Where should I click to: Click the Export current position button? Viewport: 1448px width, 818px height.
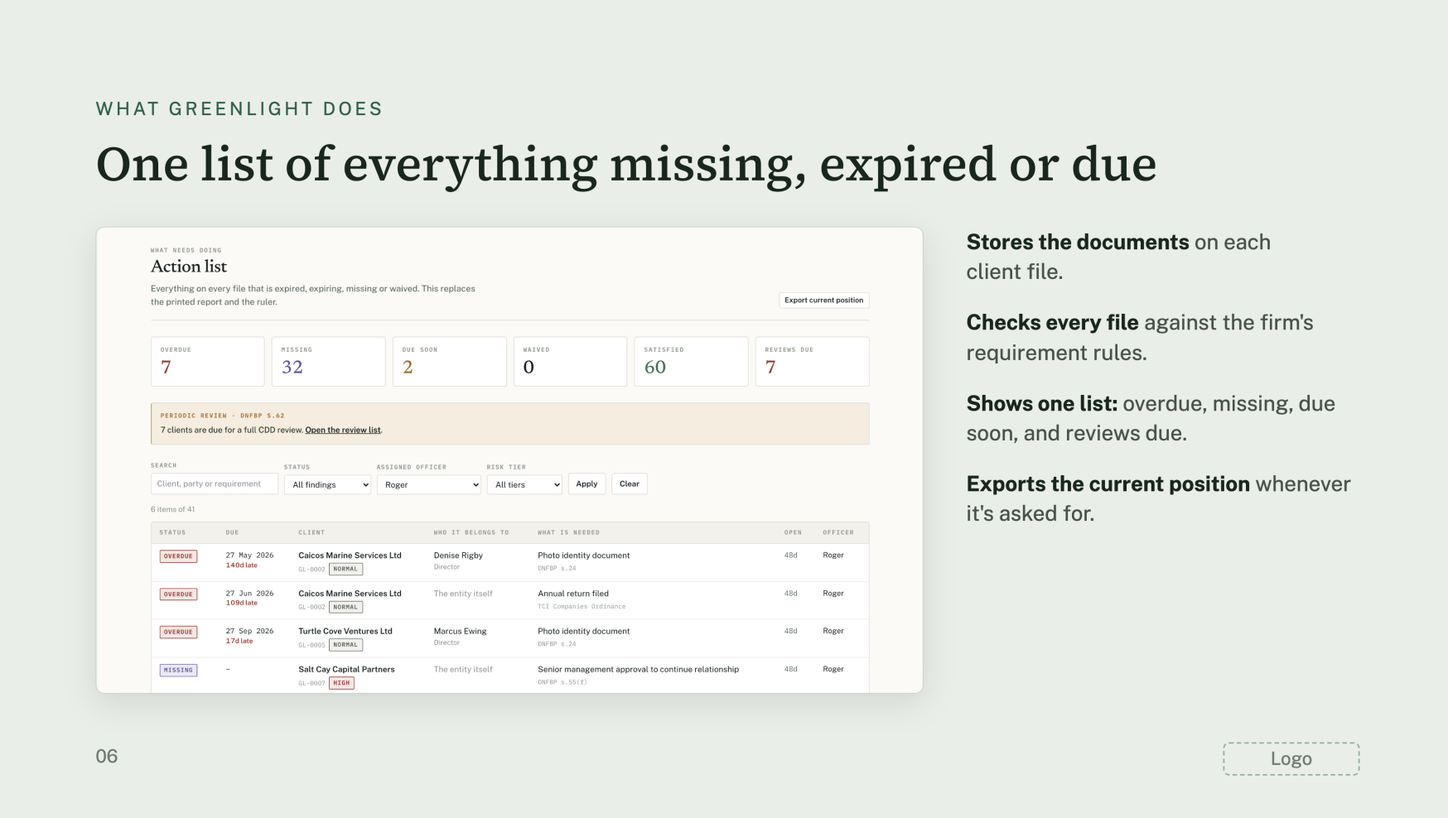823,301
